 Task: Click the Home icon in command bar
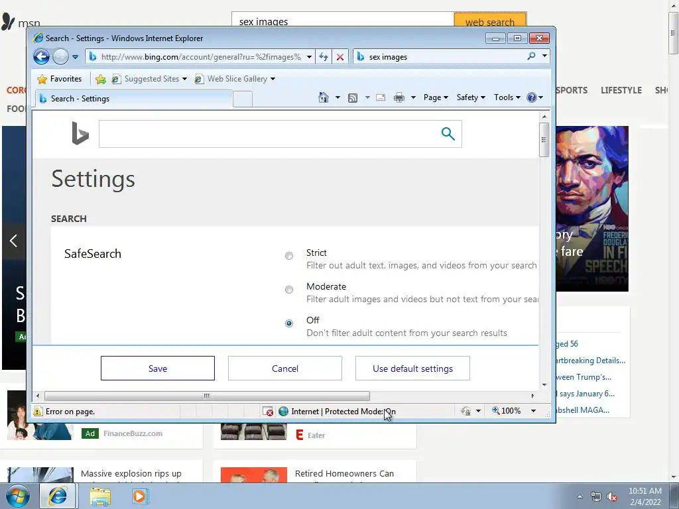point(324,97)
